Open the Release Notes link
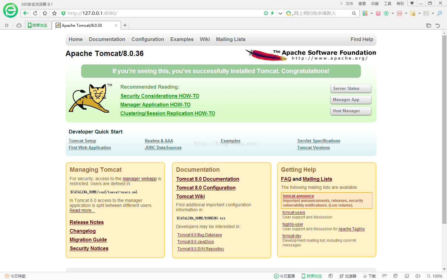 point(87,222)
